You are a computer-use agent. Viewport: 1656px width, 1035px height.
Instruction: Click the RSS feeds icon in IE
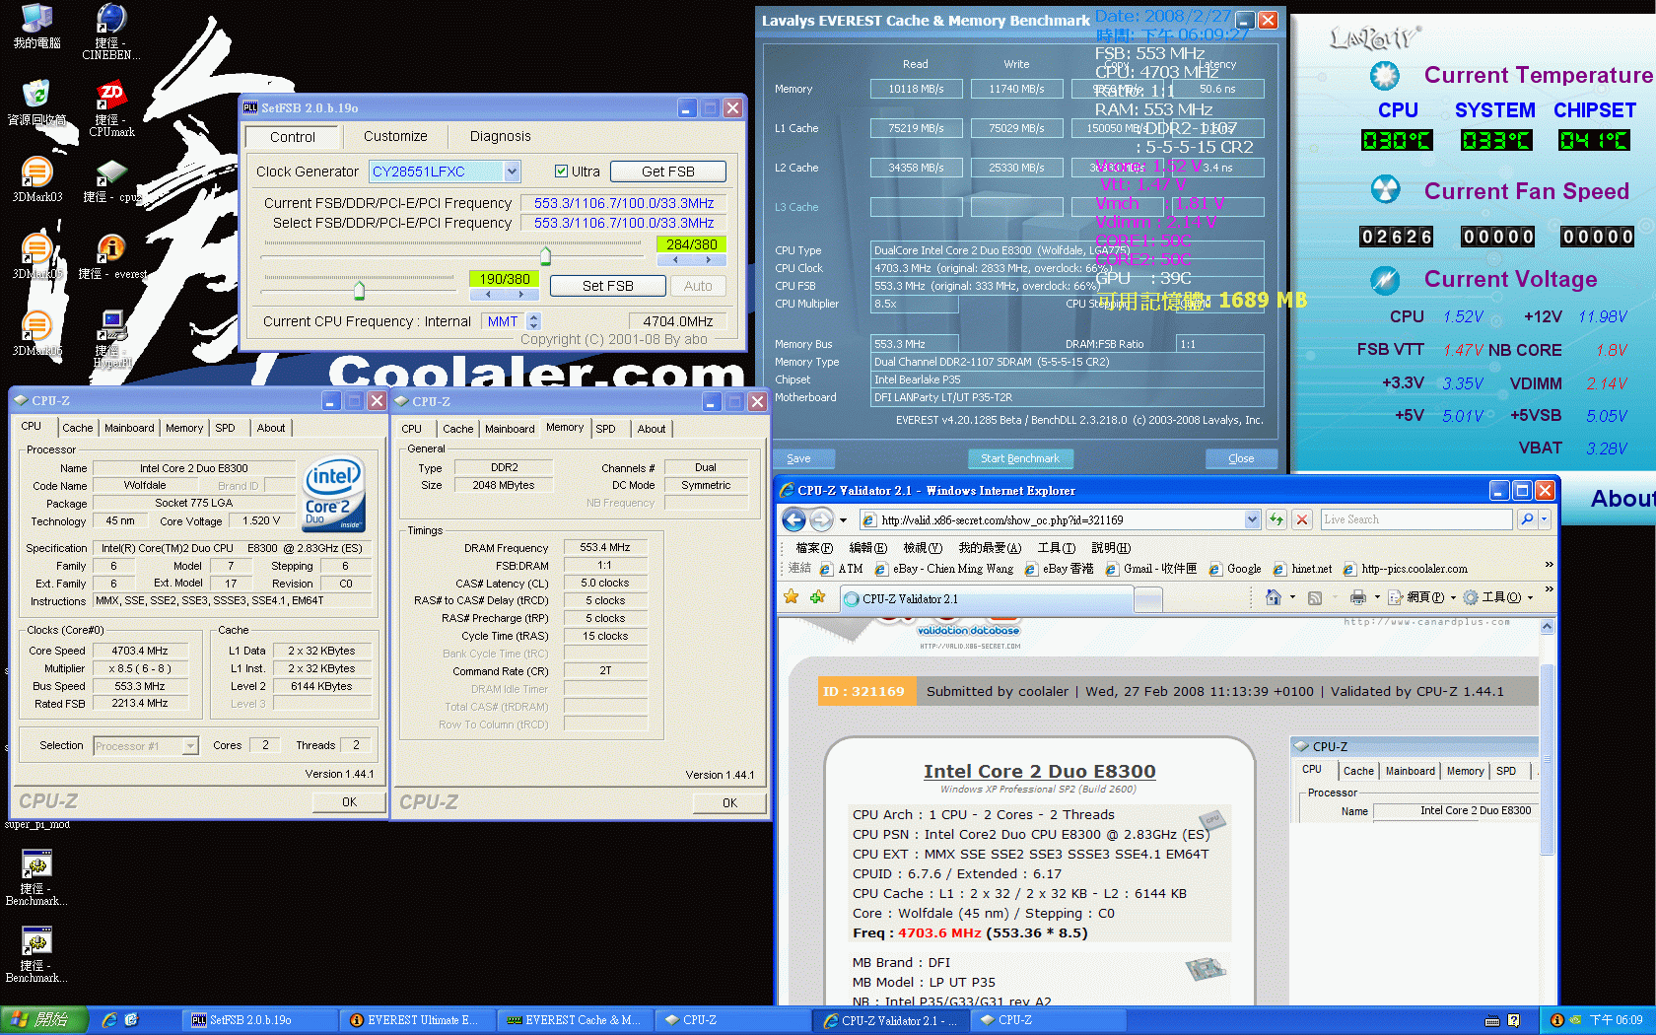tap(1315, 597)
